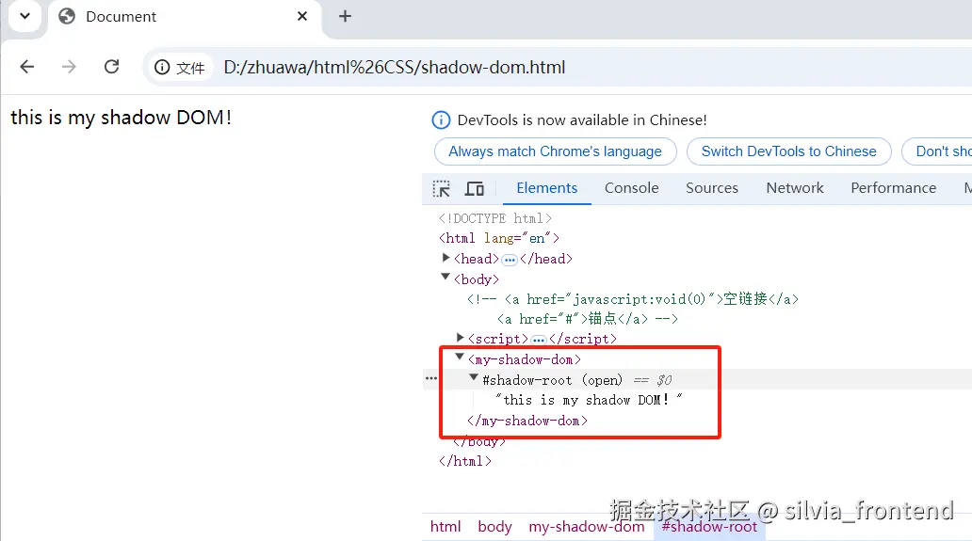Switch to the Performance panel
Screen dimensions: 972x541
(893, 188)
